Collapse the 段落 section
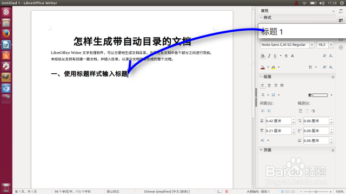Image resolution: width=346 pixels, height=194 pixels. (x=261, y=77)
